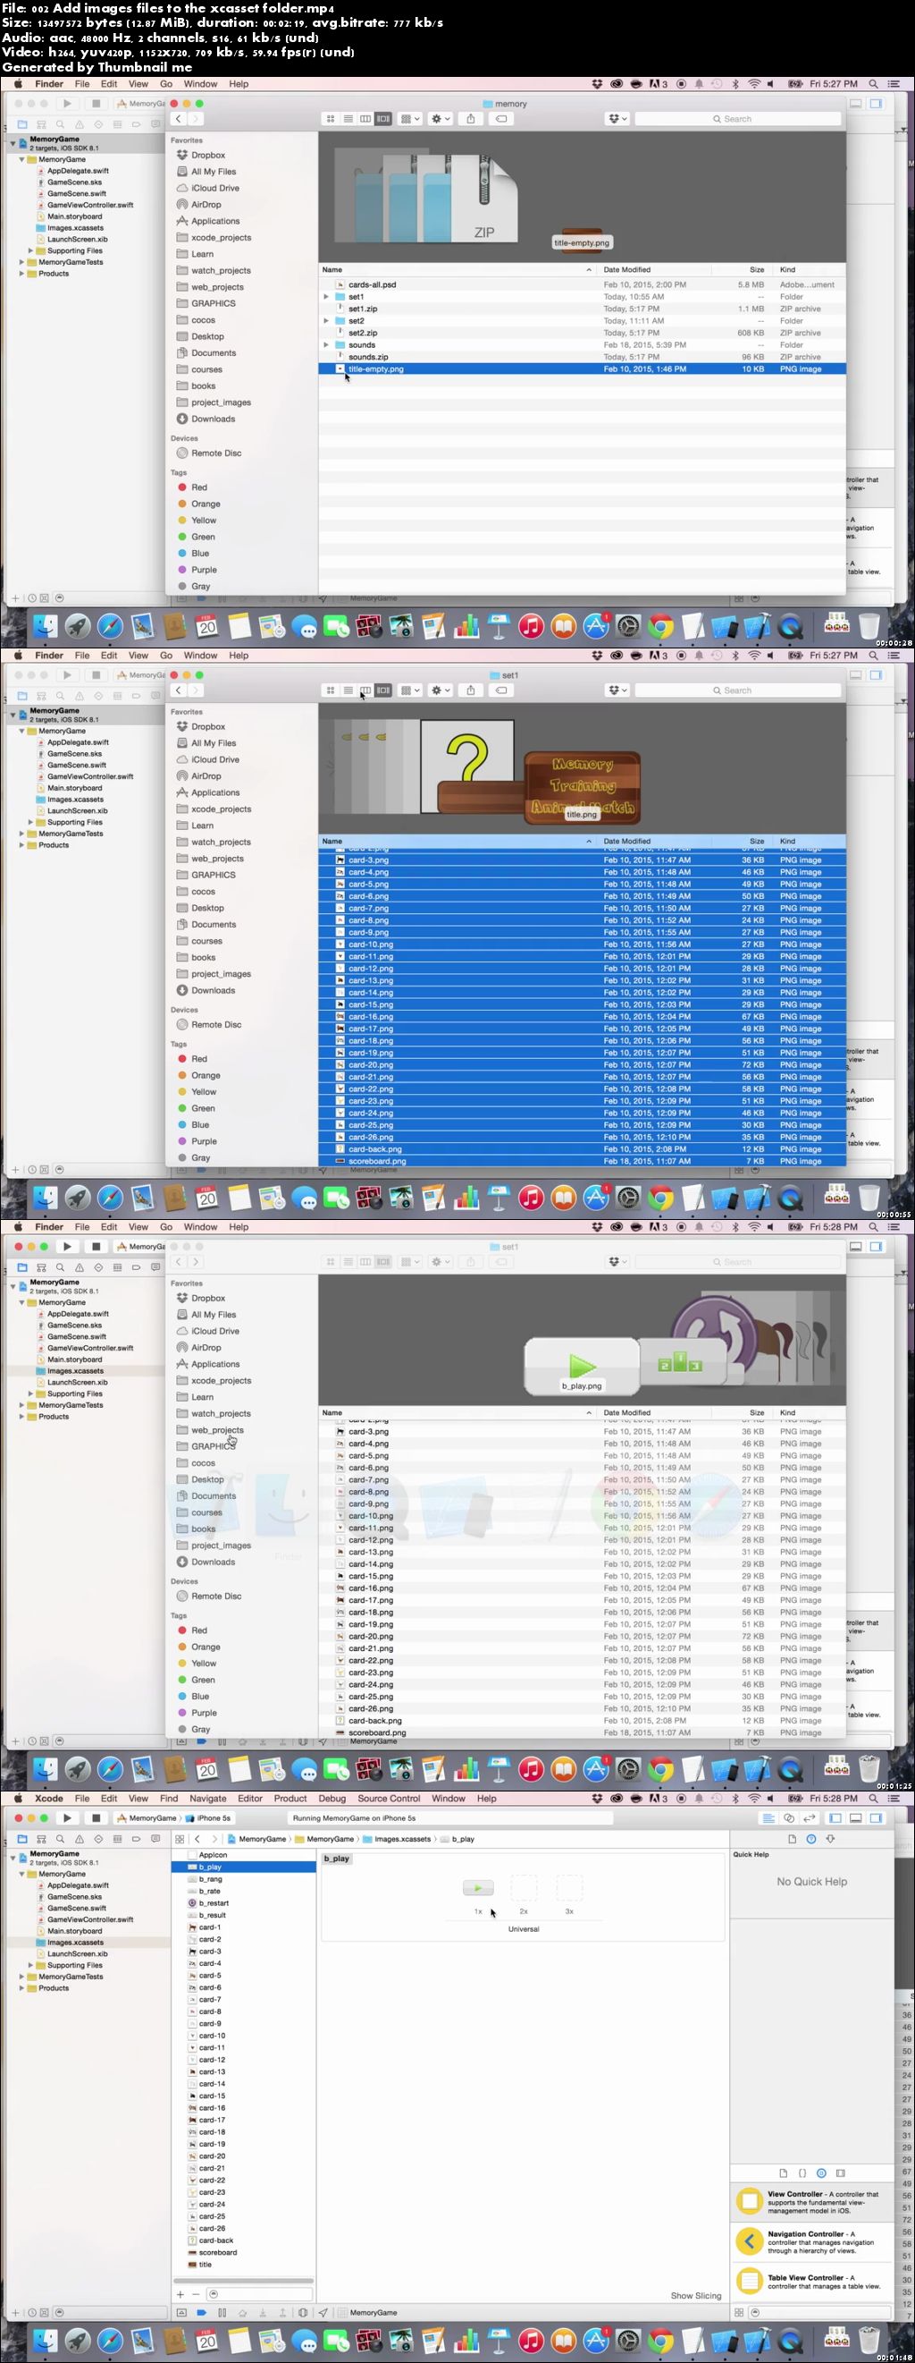The image size is (915, 2363).
Task: Select Blue tag in the memory Finder sidebar
Action: (200, 553)
